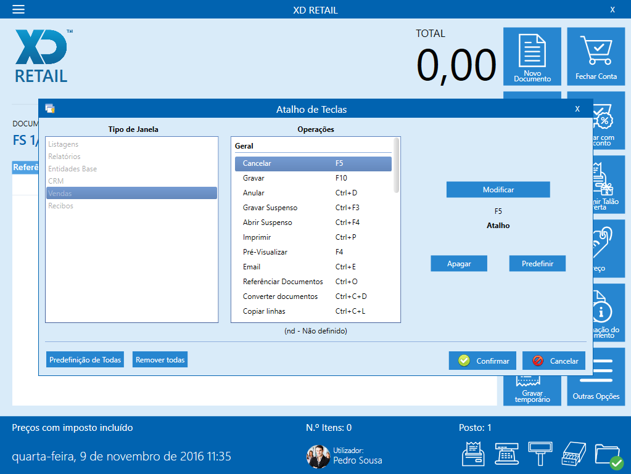This screenshot has width=631, height=474.
Task: Select the Gravar F10 operation
Action: coord(313,178)
